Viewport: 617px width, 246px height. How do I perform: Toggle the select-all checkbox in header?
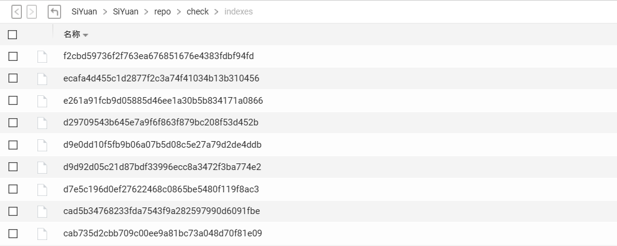click(13, 34)
